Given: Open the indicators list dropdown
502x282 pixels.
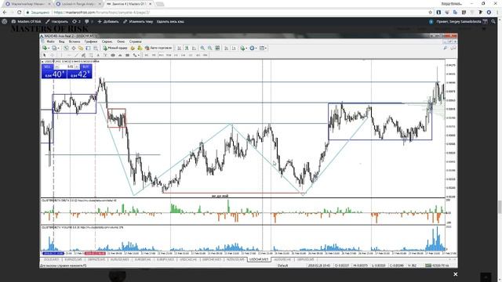Looking at the screenshot, I should [243, 48].
